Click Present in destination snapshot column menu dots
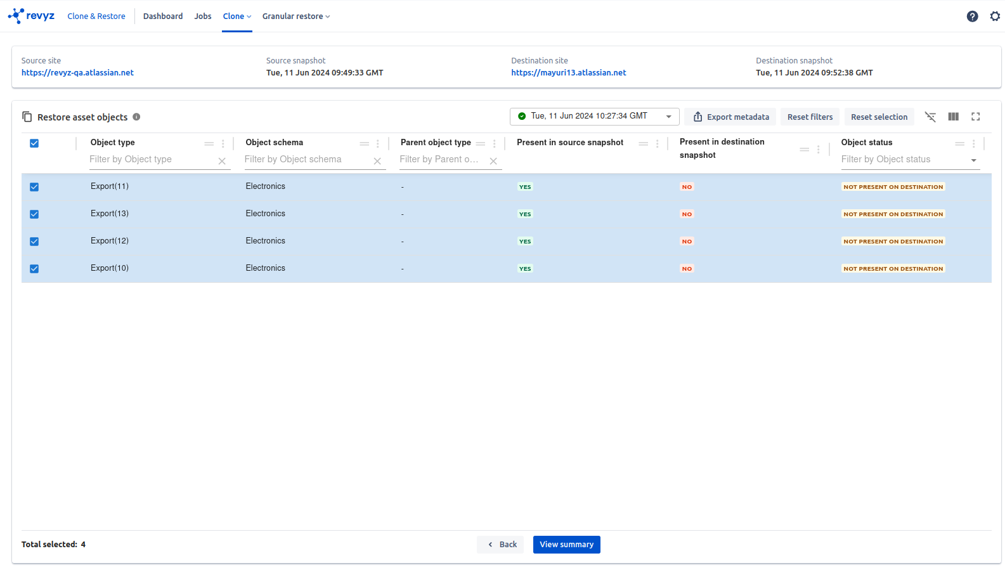Image resolution: width=1005 pixels, height=577 pixels. [819, 150]
